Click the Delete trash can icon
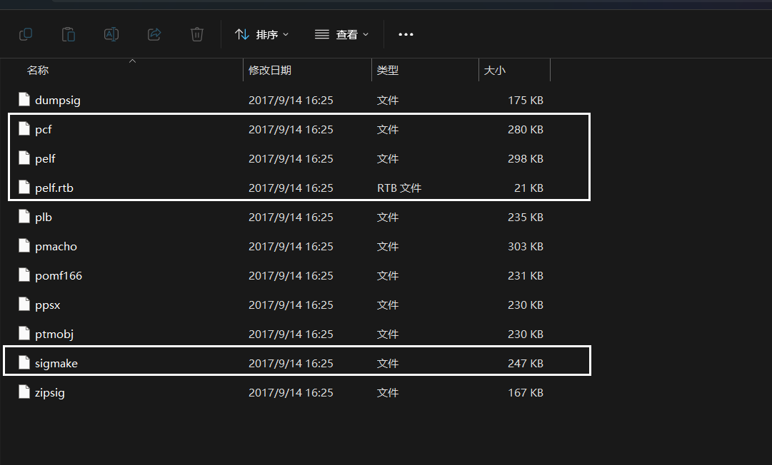Screen dimensions: 772x465 point(197,34)
